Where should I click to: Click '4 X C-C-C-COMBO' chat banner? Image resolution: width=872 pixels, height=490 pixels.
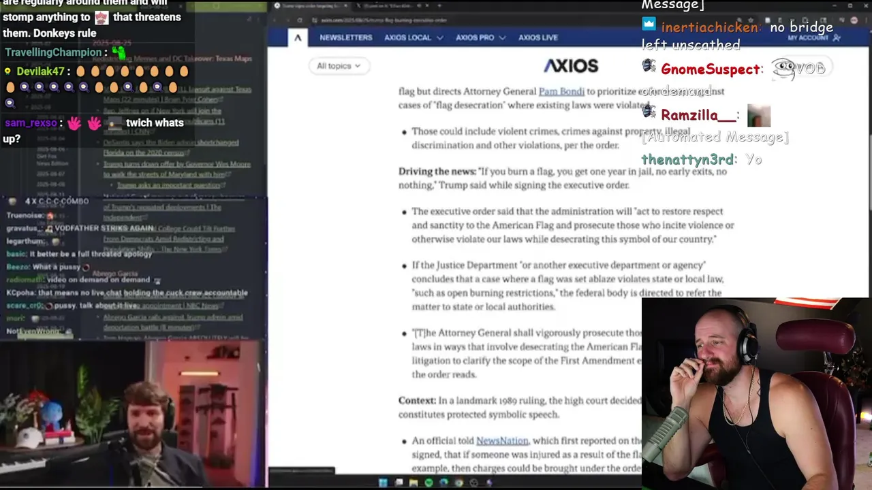(57, 201)
